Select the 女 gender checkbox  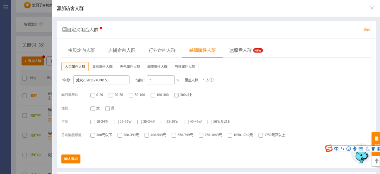(93, 109)
